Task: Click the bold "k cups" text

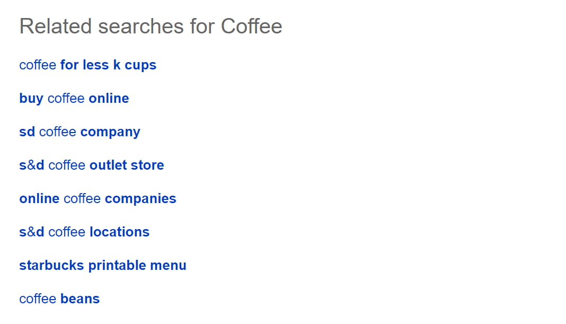Action: tap(135, 65)
